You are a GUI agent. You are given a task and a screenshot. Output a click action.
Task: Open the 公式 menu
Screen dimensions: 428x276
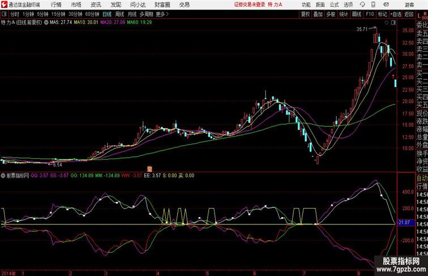[x=334, y=5]
